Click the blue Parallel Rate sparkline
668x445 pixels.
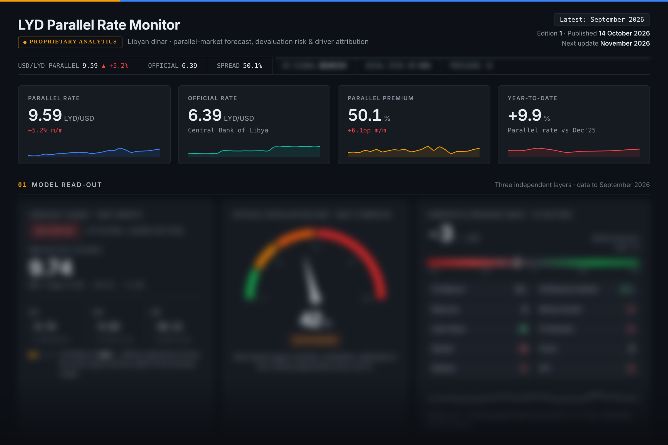click(94, 152)
